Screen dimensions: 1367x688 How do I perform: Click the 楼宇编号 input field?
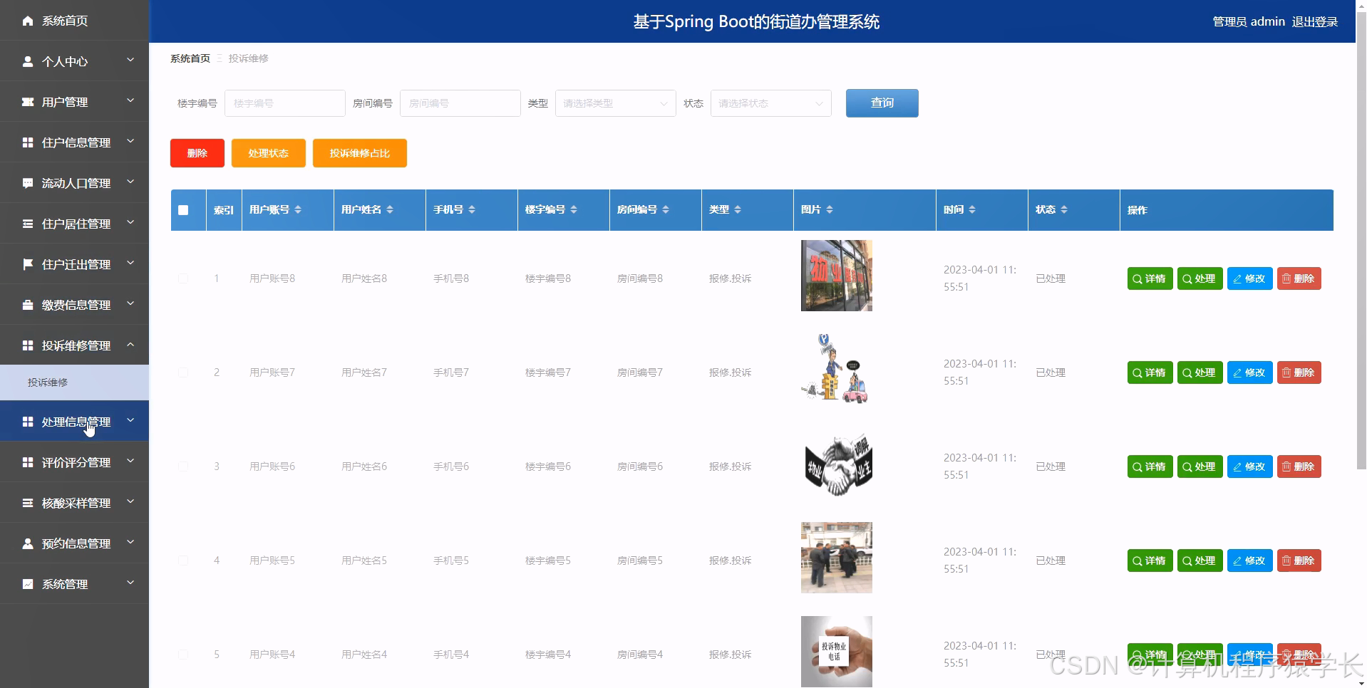[284, 103]
